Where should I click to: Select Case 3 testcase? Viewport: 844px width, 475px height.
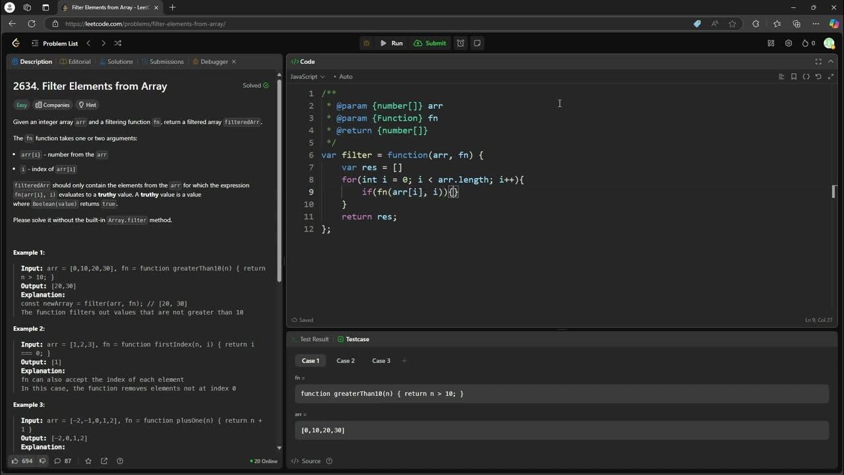point(381,361)
